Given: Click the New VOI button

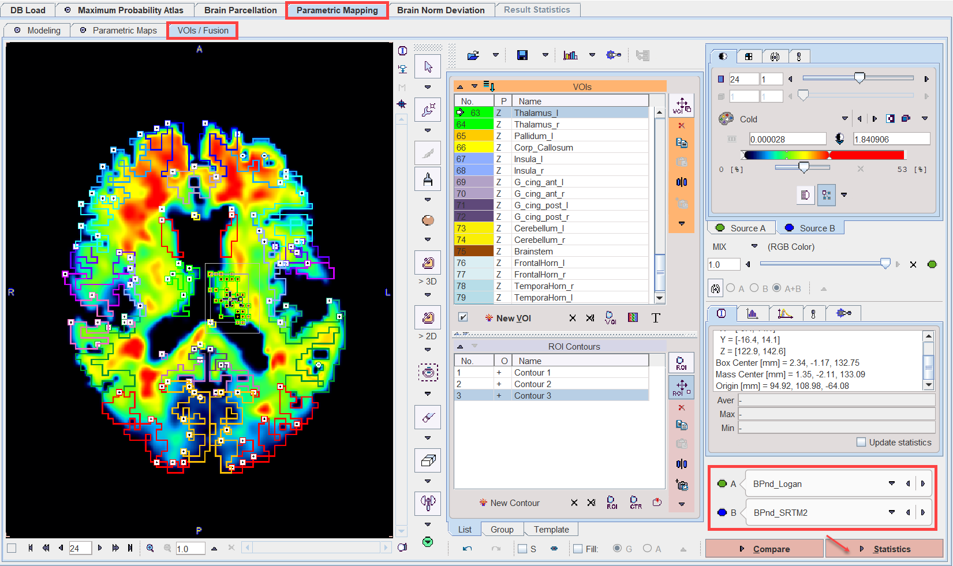Looking at the screenshot, I should (508, 318).
